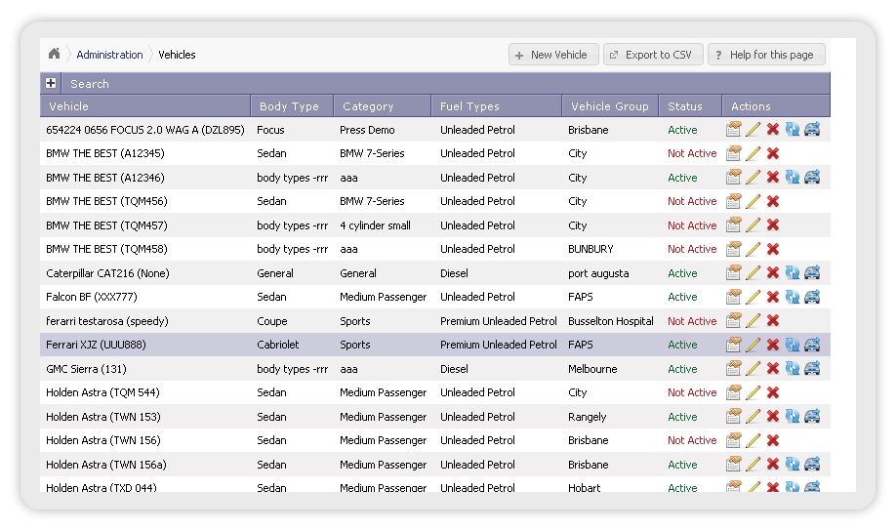Click car-with-arrow icon on FOCUS (DZL895) row
896x531 pixels.
point(812,130)
